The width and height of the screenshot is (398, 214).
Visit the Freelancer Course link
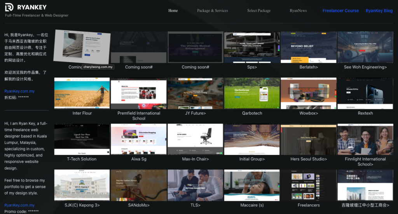pyautogui.click(x=340, y=11)
